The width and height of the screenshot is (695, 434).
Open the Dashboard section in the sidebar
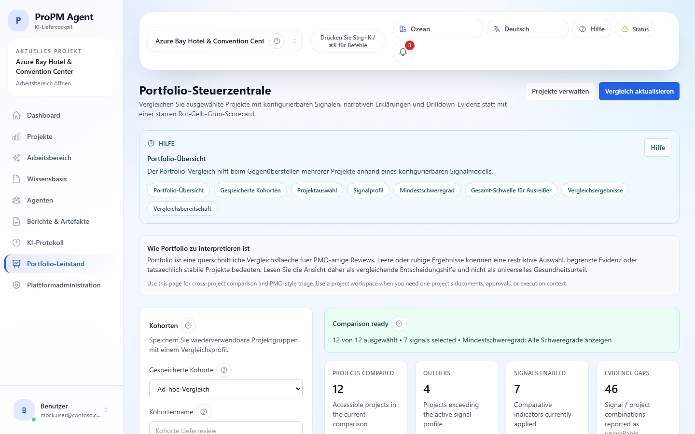[43, 115]
